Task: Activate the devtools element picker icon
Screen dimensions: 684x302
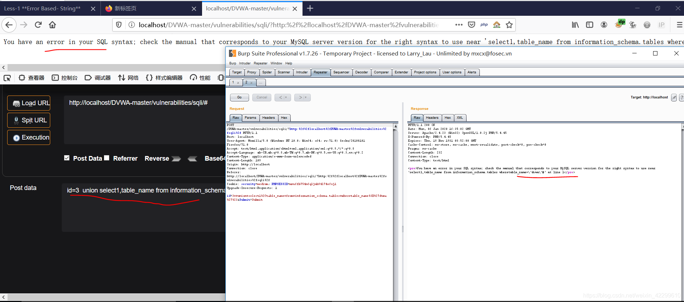Action: (7, 78)
